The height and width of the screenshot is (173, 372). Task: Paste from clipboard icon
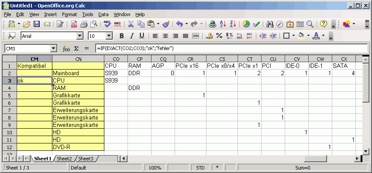(151, 24)
